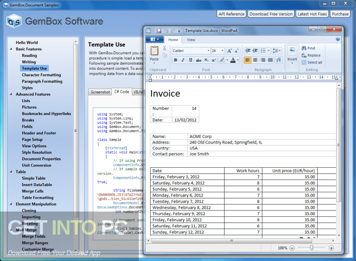Click the API Reference button
The image size is (356, 261).
(231, 14)
